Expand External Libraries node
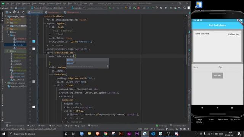The image size is (244, 137). 5,83
